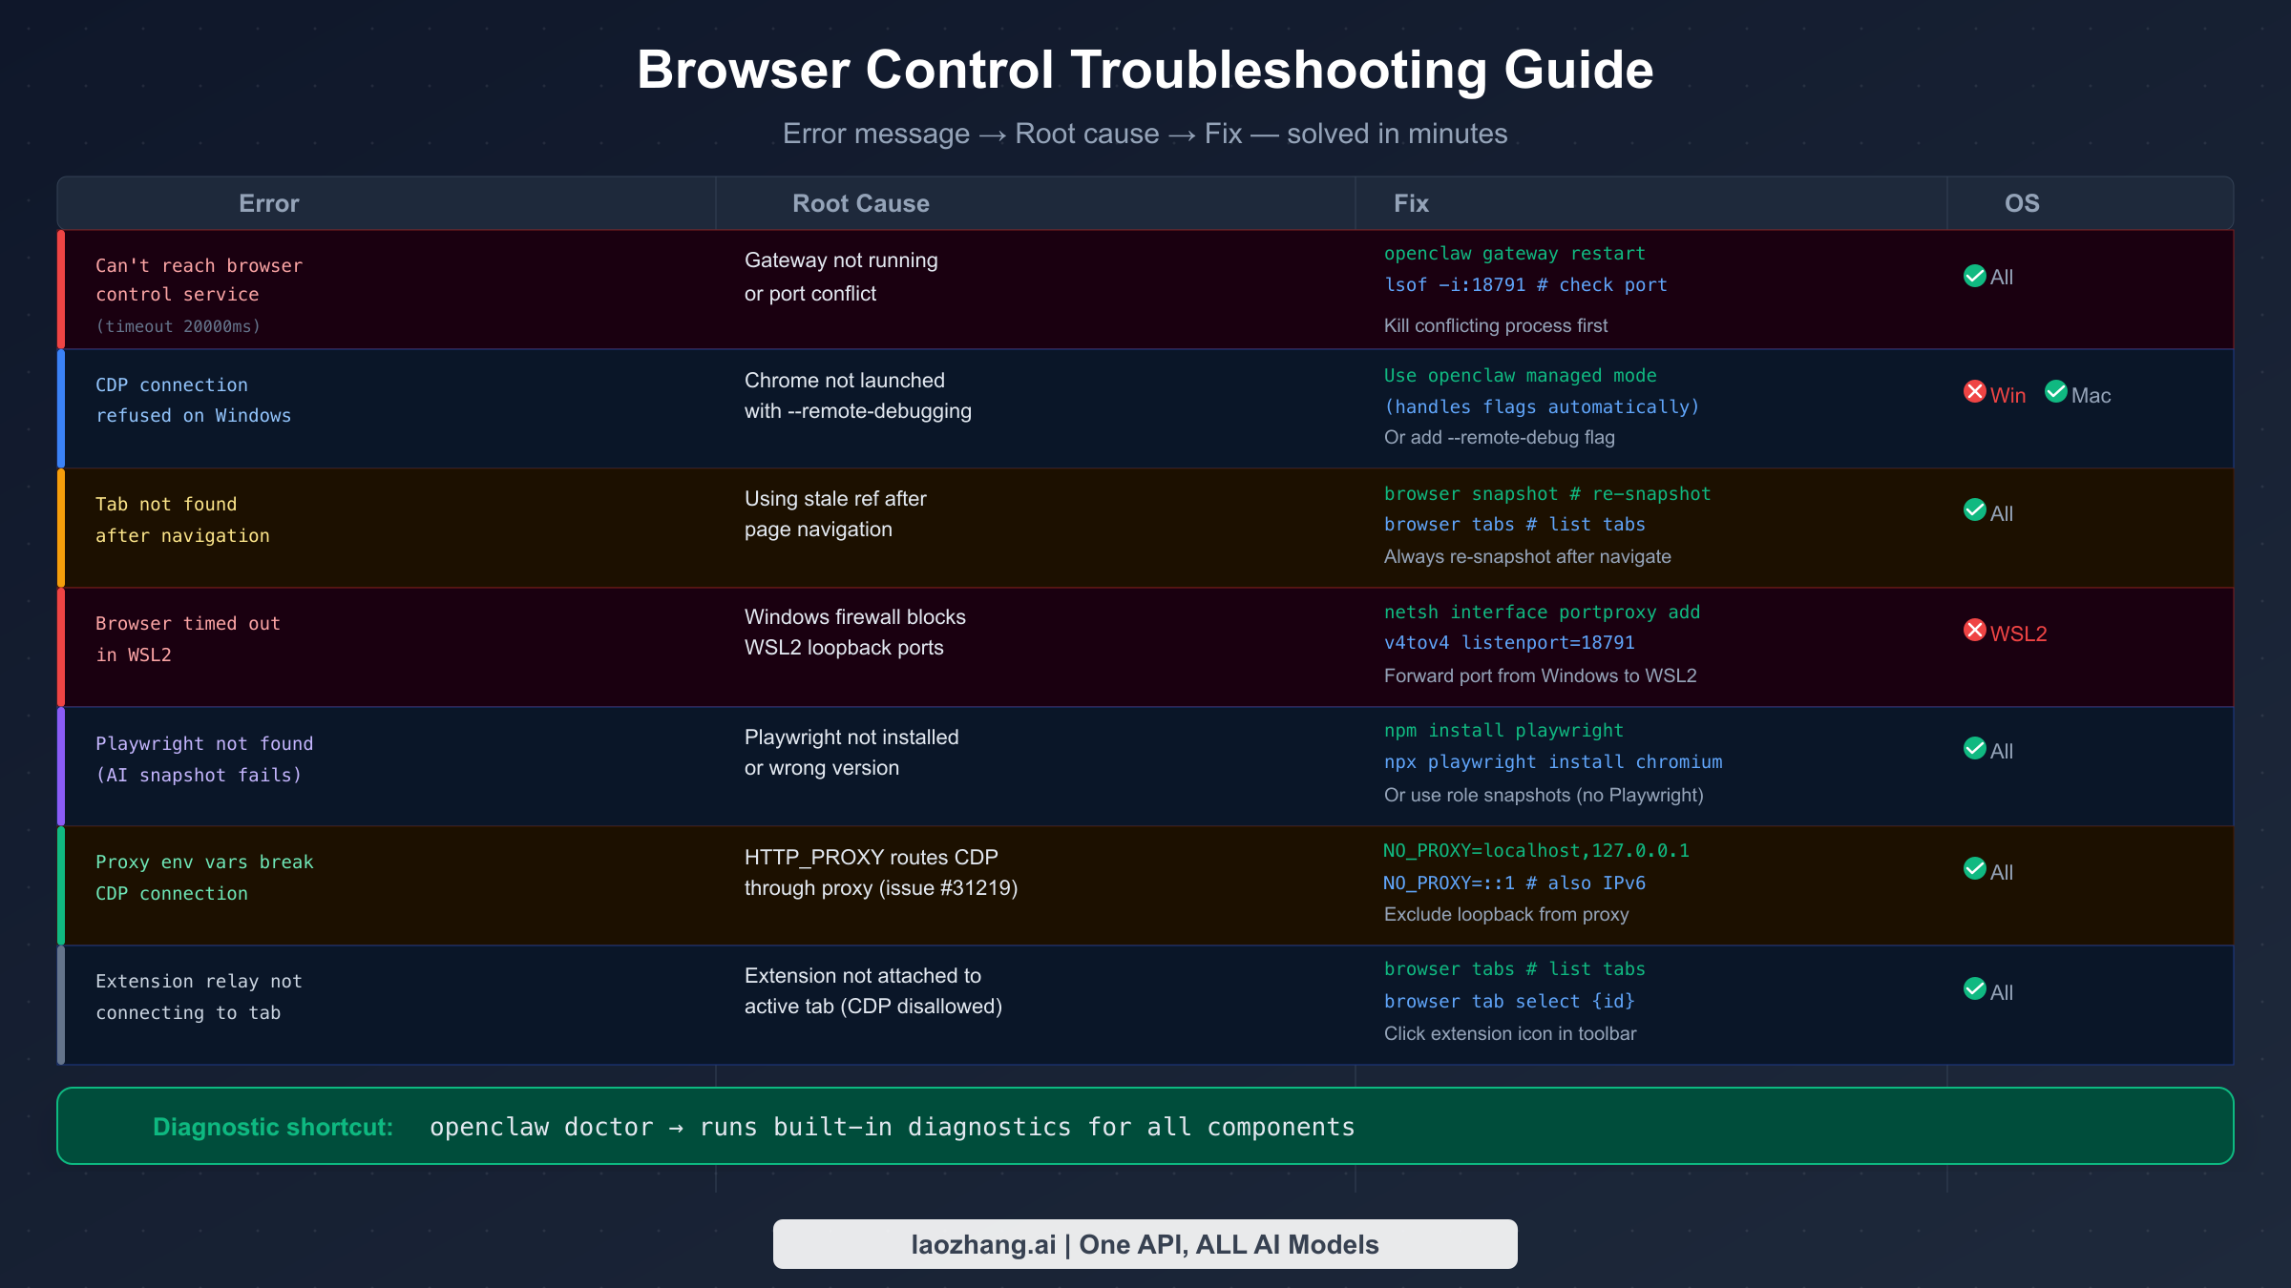Select the Fix column header
Image resolution: width=2291 pixels, height=1288 pixels.
pos(1410,203)
